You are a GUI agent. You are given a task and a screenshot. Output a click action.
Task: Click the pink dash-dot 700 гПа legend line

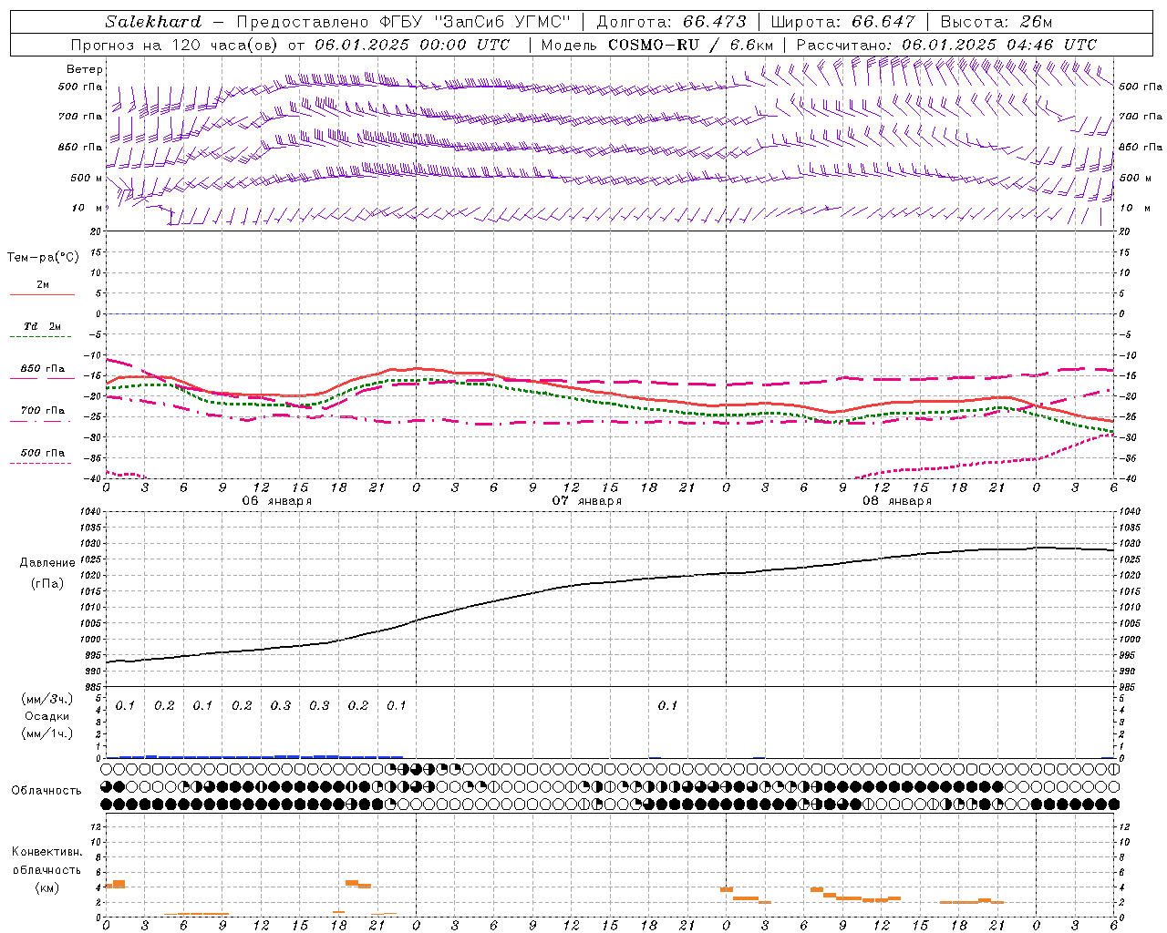pos(40,421)
